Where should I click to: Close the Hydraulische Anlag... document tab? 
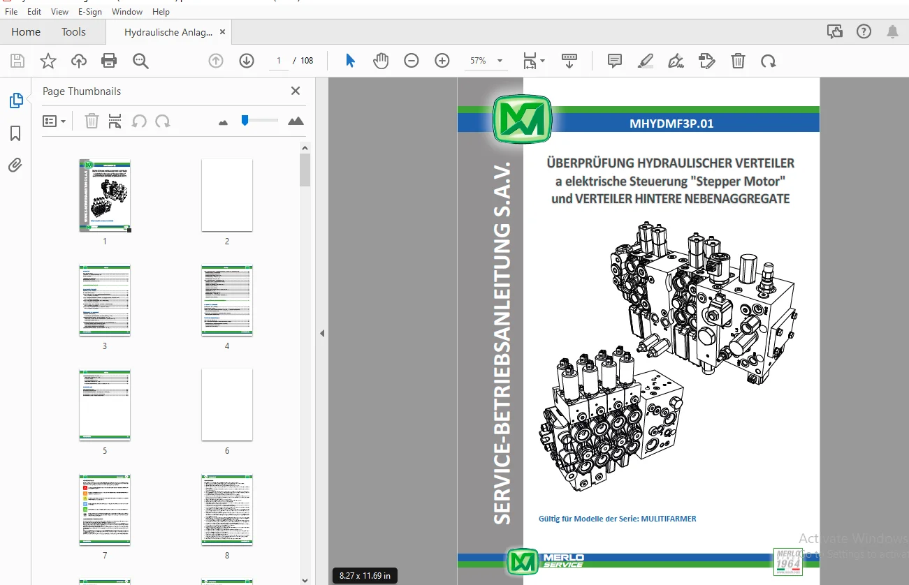tap(222, 31)
